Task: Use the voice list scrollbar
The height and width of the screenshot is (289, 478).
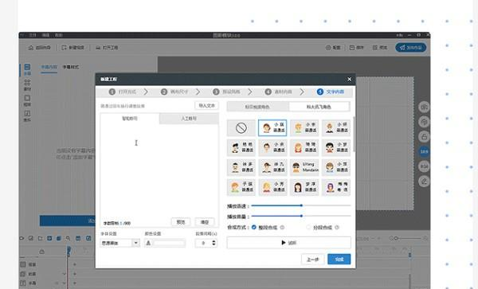Action: tap(354, 134)
